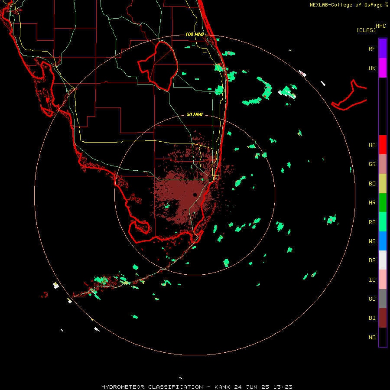The image size is (390, 390).
Task: Click the 'ND' legend label
Action: [x=372, y=338]
